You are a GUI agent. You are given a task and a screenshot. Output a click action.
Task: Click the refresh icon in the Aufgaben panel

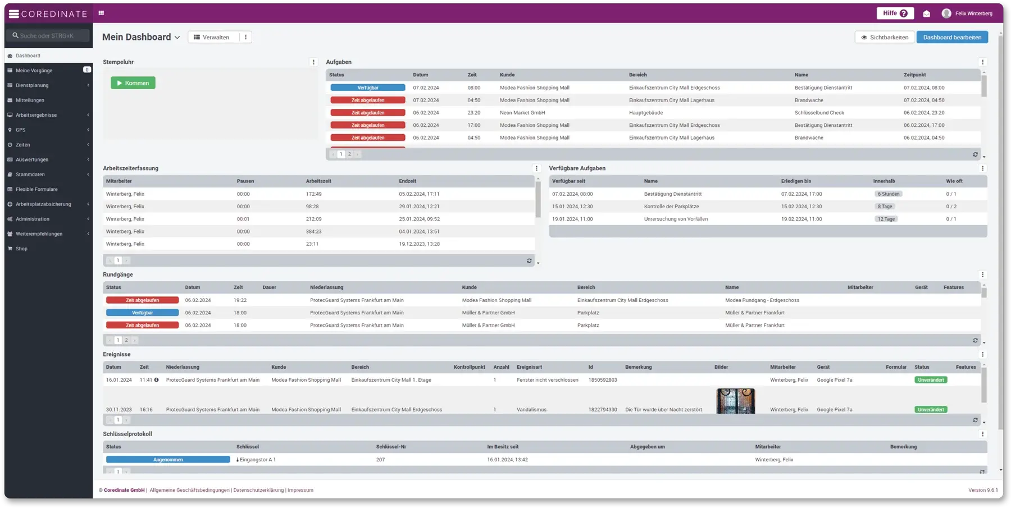click(975, 154)
